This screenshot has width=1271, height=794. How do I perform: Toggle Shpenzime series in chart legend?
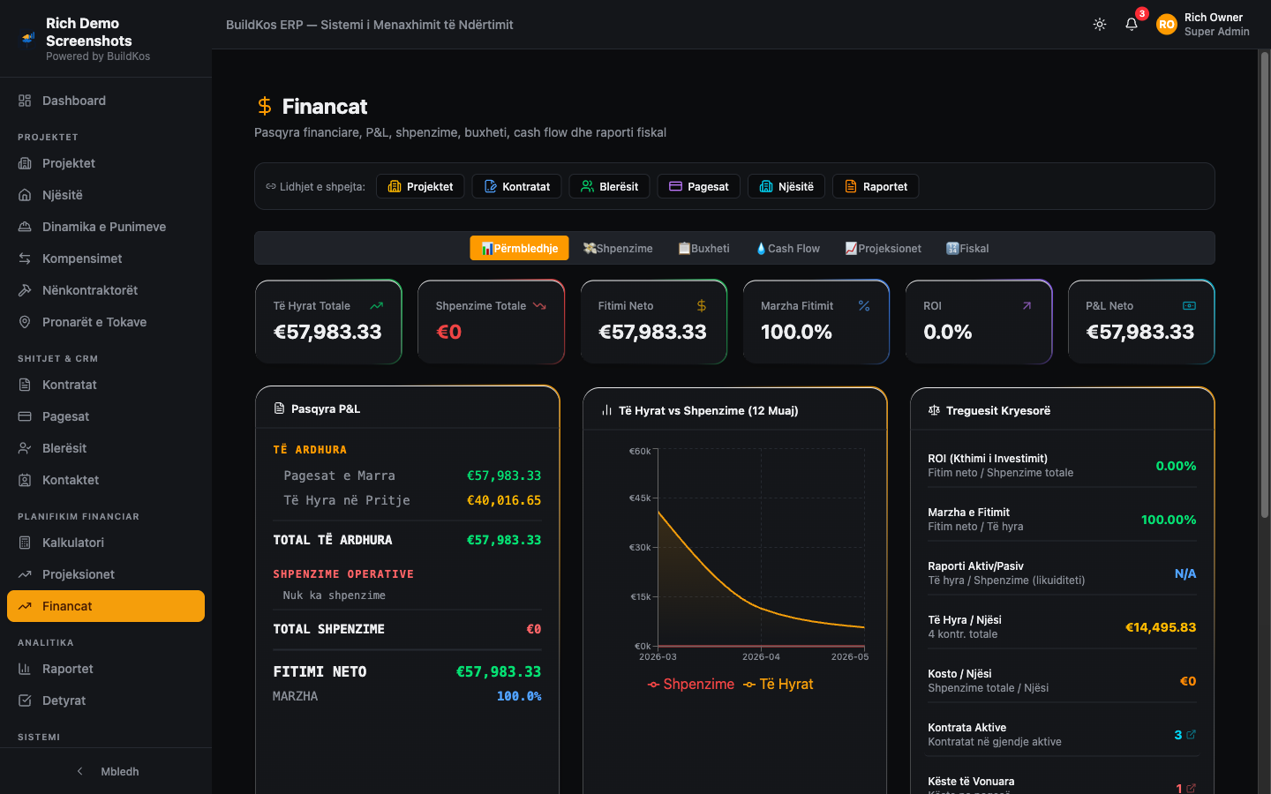coord(691,684)
